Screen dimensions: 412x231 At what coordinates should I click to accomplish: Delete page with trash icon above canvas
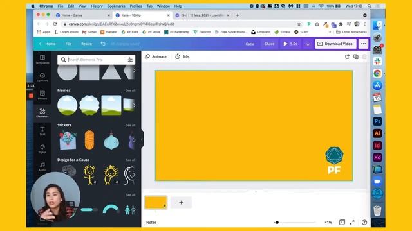point(364,56)
